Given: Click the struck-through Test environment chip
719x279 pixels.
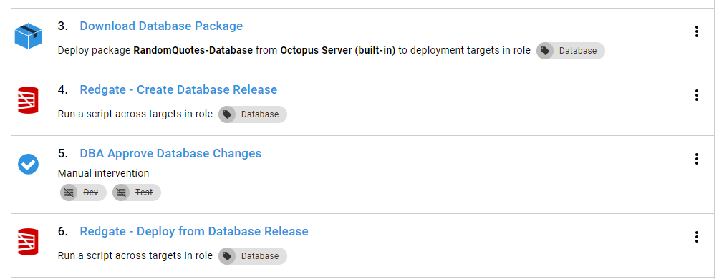Looking at the screenshot, I should [x=136, y=192].
